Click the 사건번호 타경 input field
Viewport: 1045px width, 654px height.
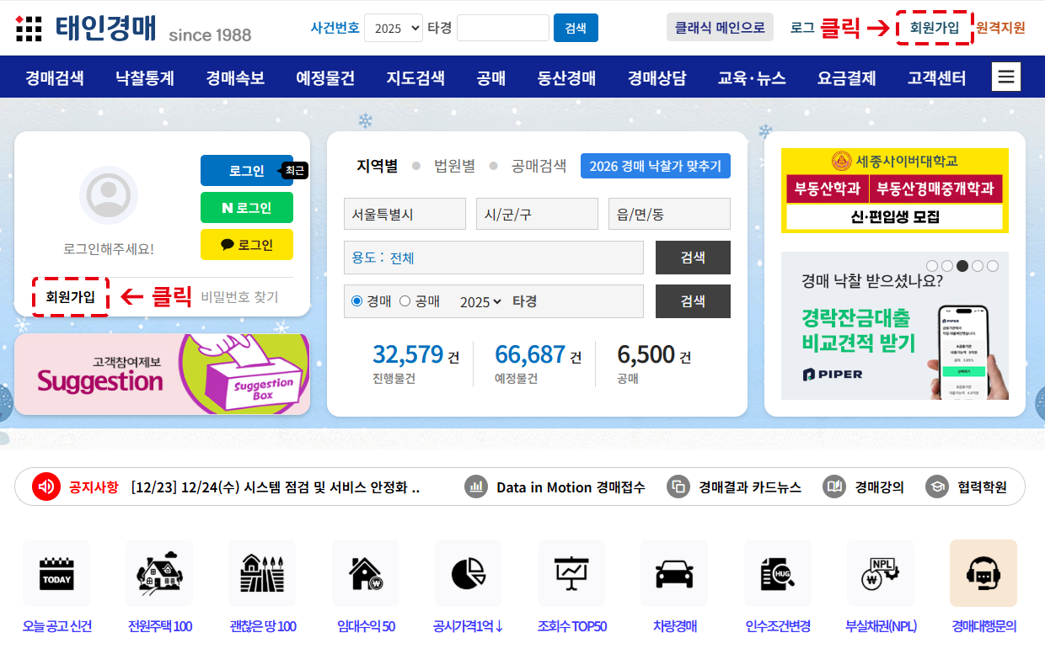(502, 28)
